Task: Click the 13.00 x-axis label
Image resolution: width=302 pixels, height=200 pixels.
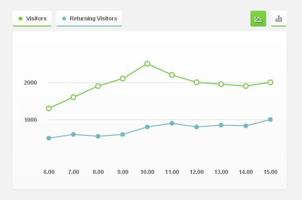Action: (221, 172)
